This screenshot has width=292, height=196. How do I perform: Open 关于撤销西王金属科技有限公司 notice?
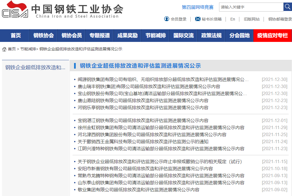tap(143, 142)
